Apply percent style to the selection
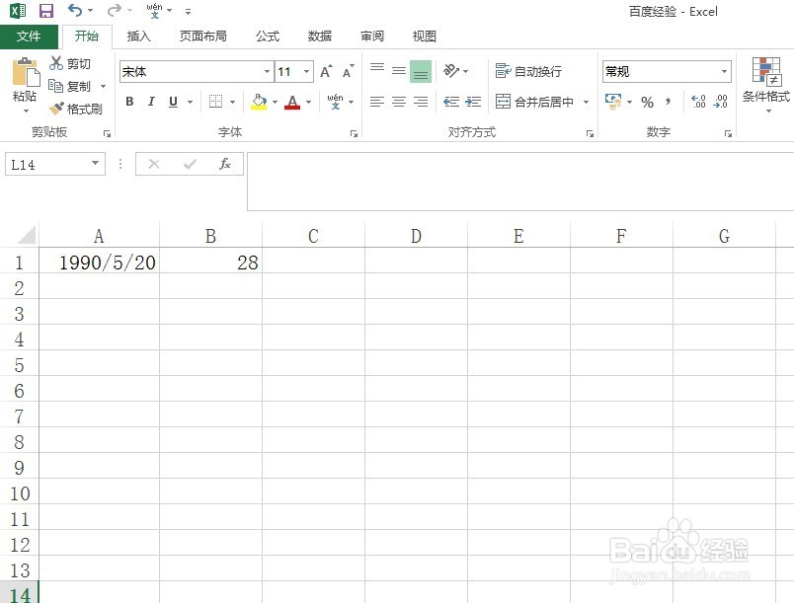794x603 pixels. click(648, 102)
